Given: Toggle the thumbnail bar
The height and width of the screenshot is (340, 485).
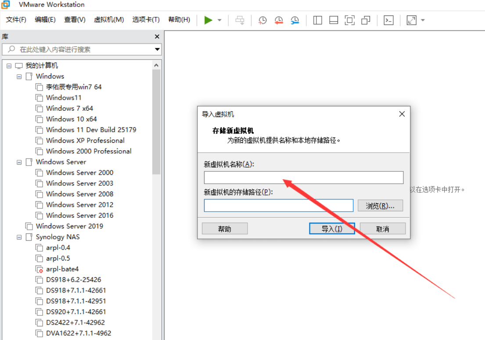Looking at the screenshot, I should tap(334, 20).
